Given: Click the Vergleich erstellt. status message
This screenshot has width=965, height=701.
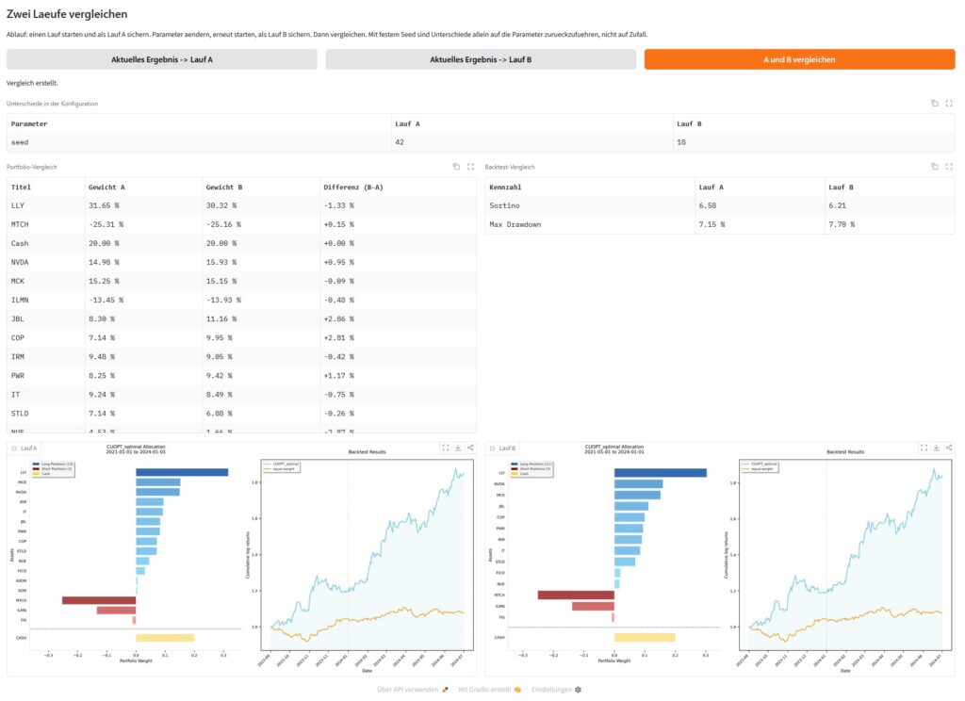Looking at the screenshot, I should click(32, 83).
